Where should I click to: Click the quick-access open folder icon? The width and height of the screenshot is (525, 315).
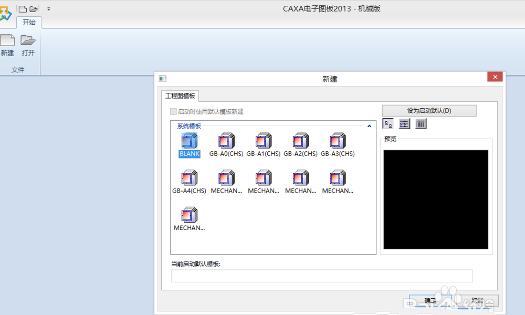tap(34, 9)
